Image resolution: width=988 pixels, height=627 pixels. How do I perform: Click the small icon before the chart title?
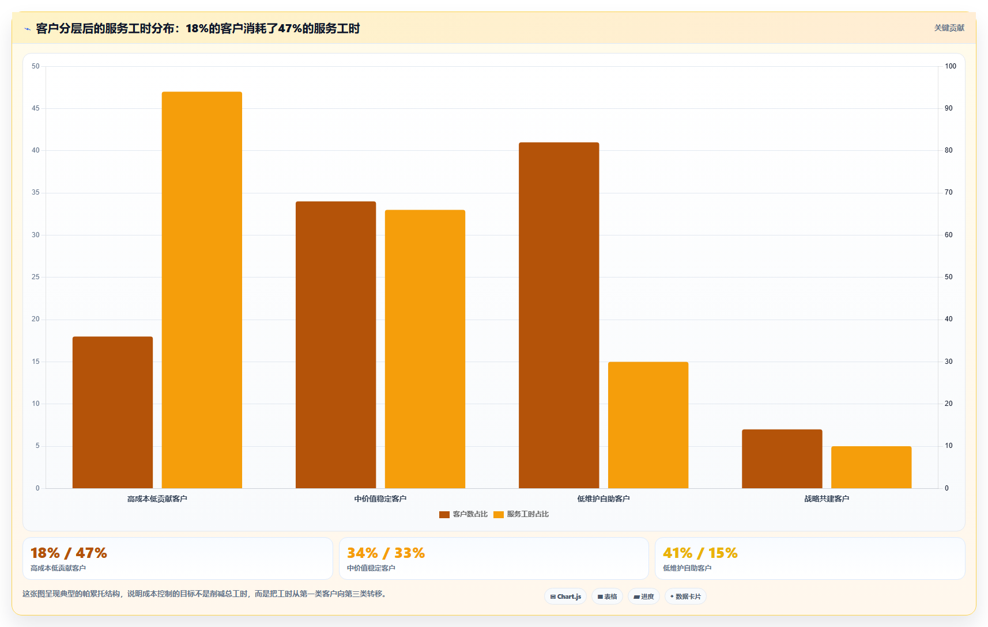click(x=28, y=29)
